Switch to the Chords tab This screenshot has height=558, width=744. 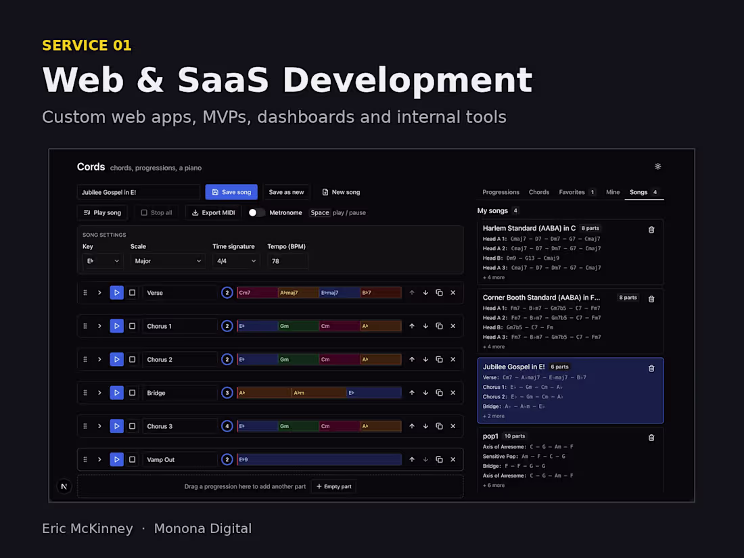point(539,192)
